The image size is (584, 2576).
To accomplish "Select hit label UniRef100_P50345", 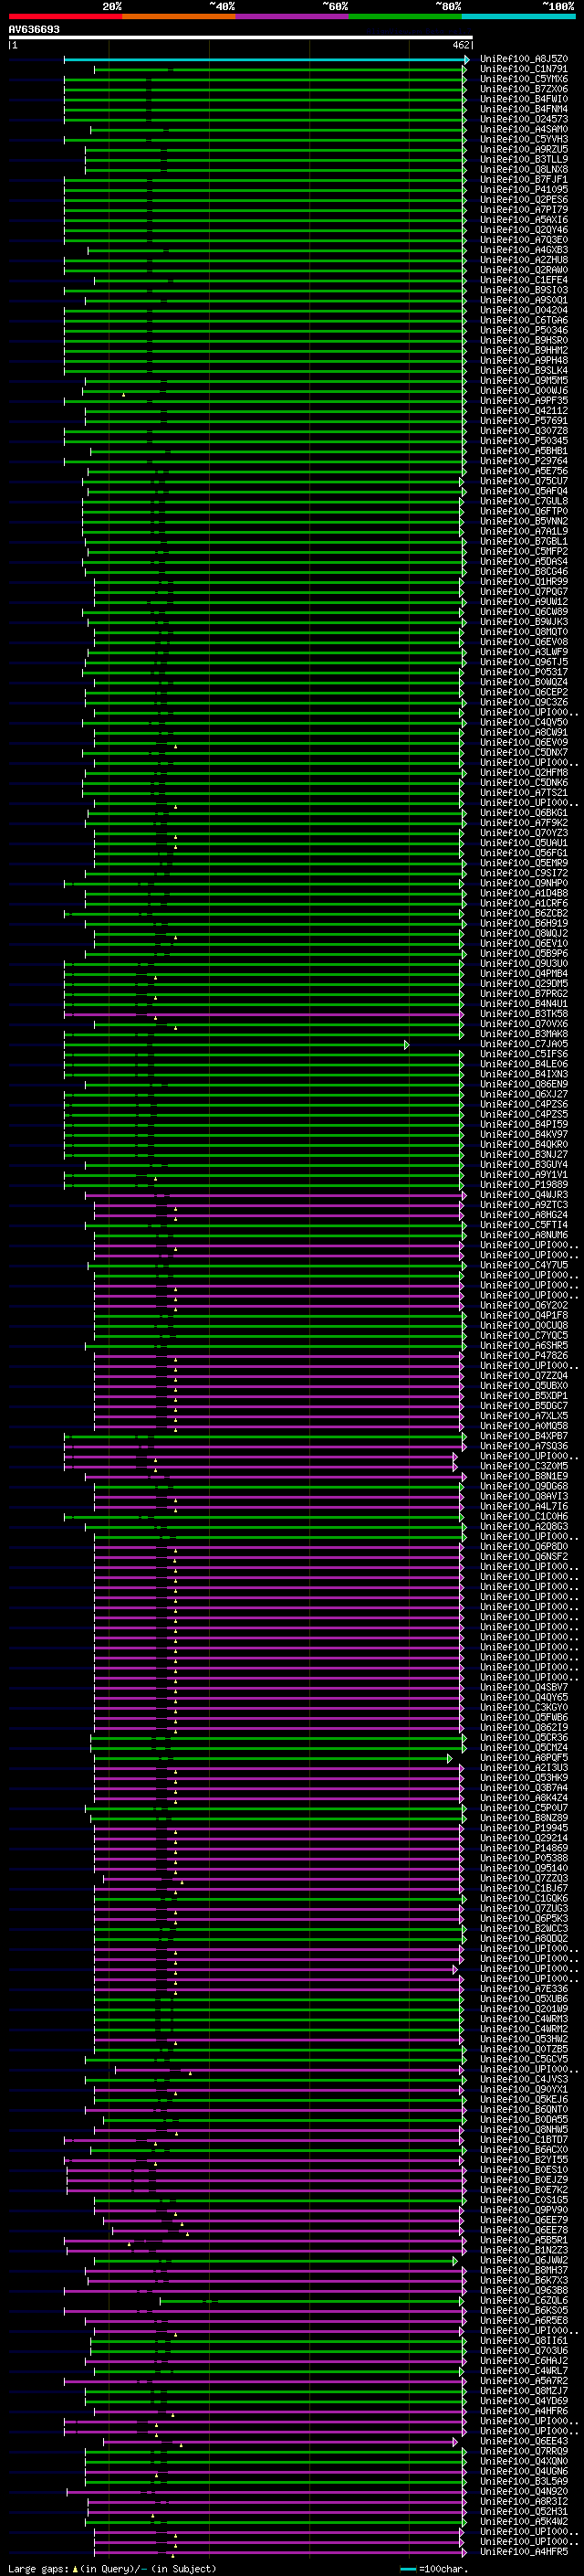I will (x=524, y=441).
